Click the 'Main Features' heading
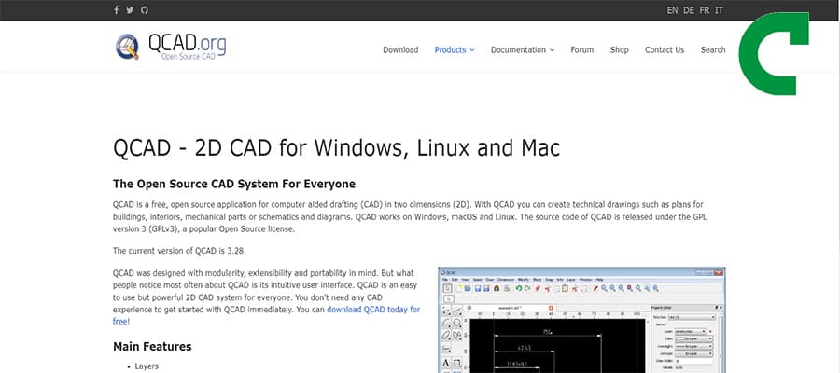840x373 pixels. (x=152, y=347)
